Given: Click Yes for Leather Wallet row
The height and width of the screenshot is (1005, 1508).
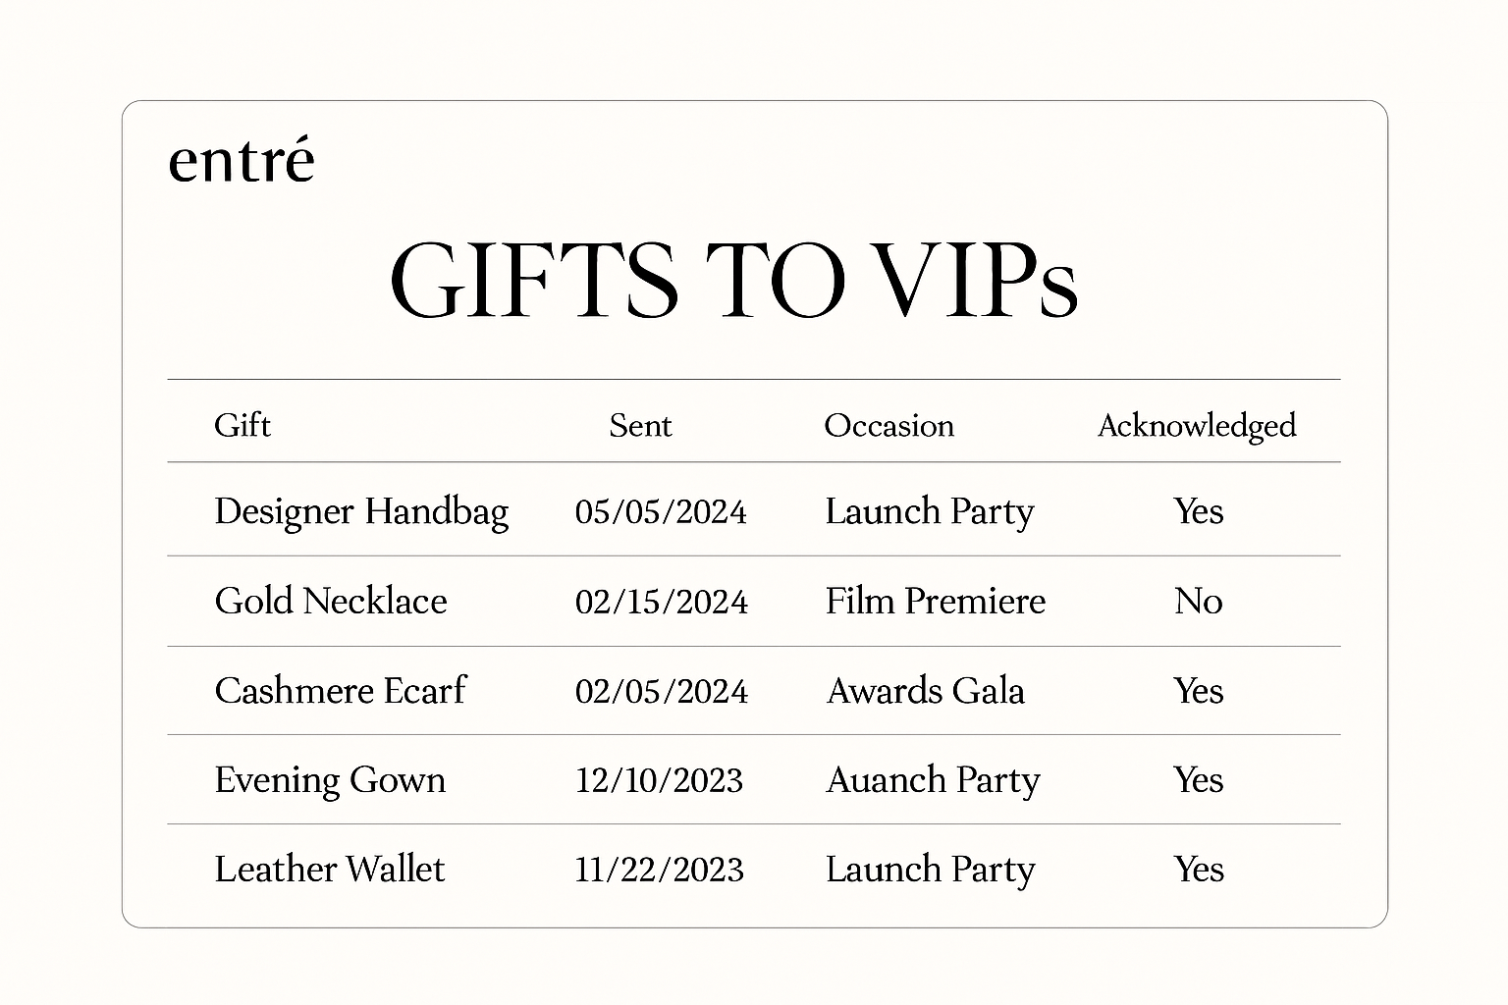Looking at the screenshot, I should pos(1198,869).
